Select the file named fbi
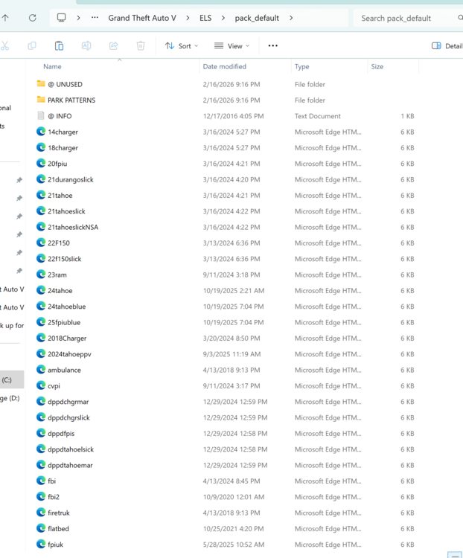Viewport: 463px width, 558px height. [52, 481]
